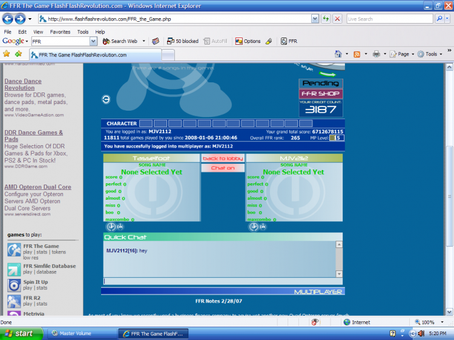Click the Home icon in command bar

tap(337, 54)
